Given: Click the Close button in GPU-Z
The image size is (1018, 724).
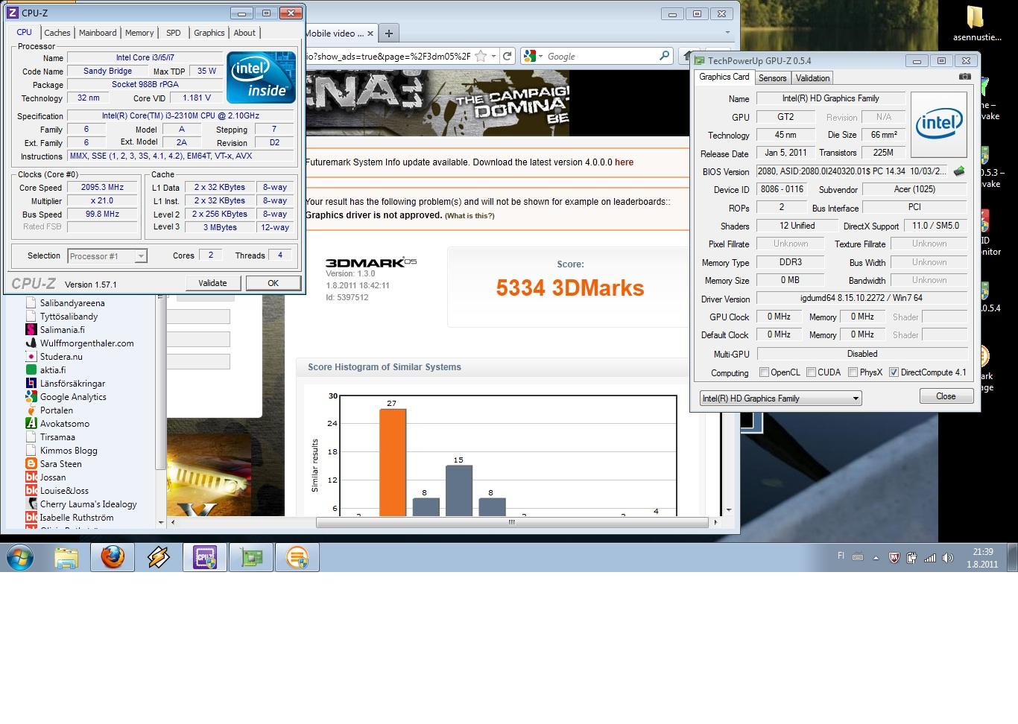Looking at the screenshot, I should 946,396.
